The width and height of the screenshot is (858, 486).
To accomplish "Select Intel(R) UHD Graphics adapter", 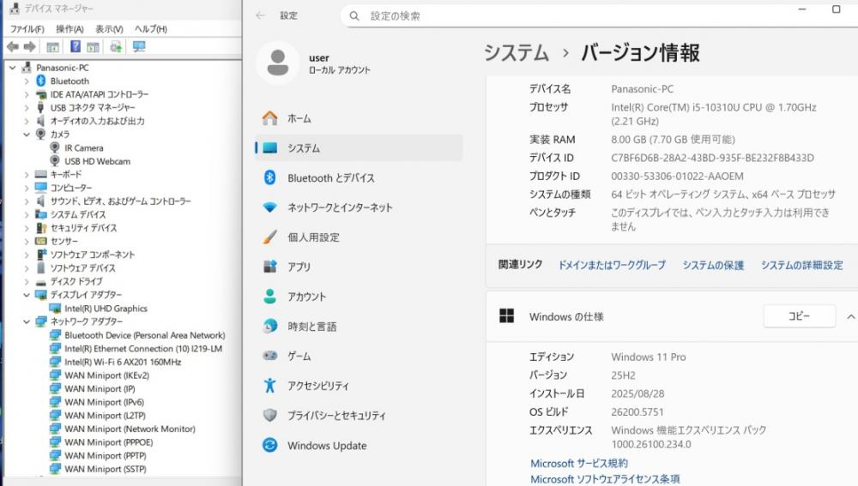I will click(x=106, y=309).
